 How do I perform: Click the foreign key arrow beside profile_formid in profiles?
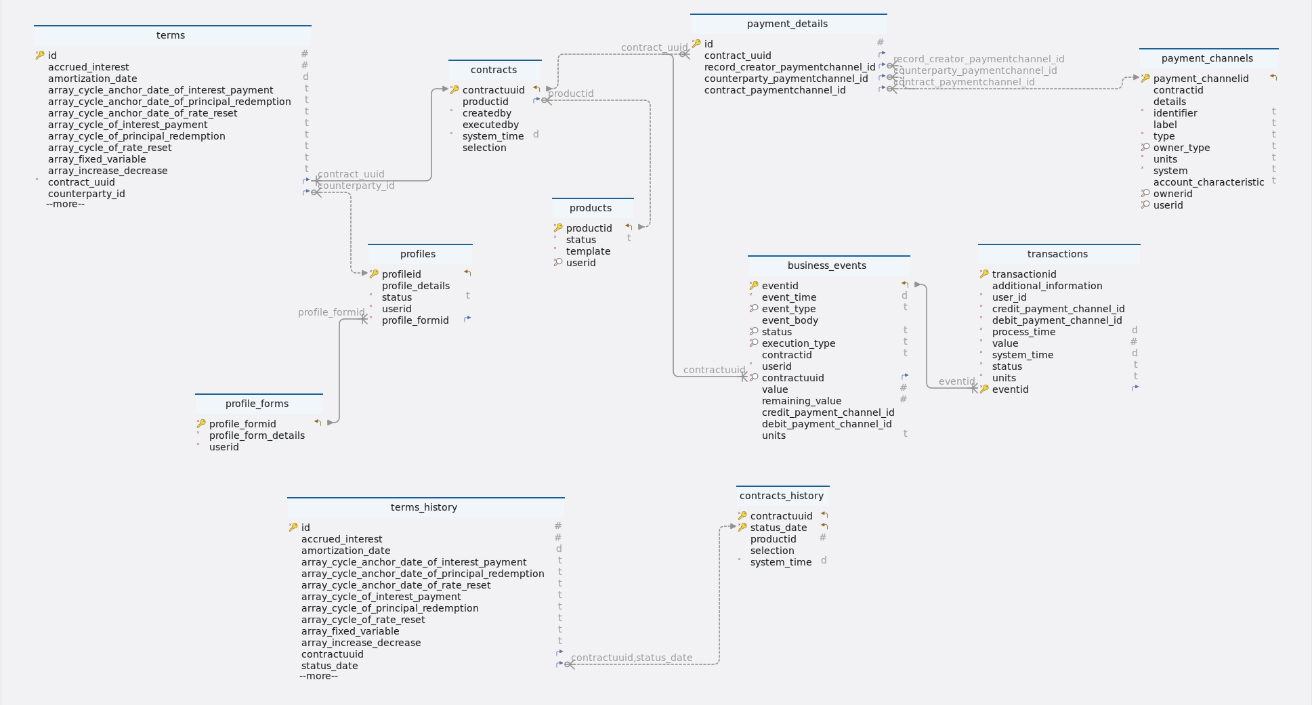tap(467, 319)
